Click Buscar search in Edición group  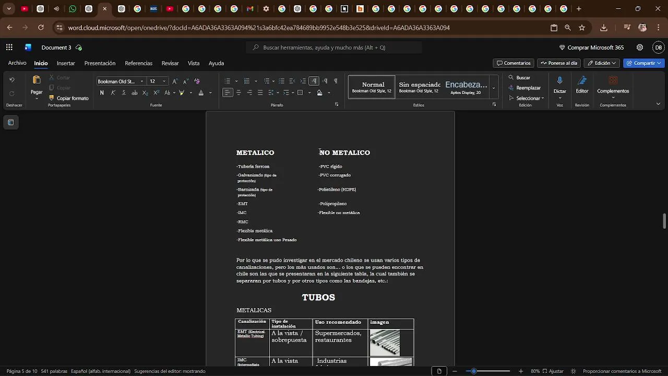(x=519, y=77)
